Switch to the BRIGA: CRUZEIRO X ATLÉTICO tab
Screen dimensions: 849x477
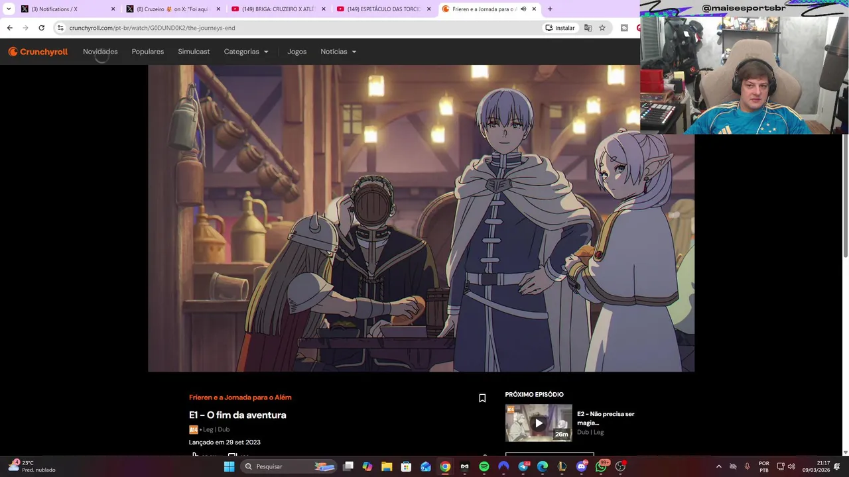[x=277, y=9]
